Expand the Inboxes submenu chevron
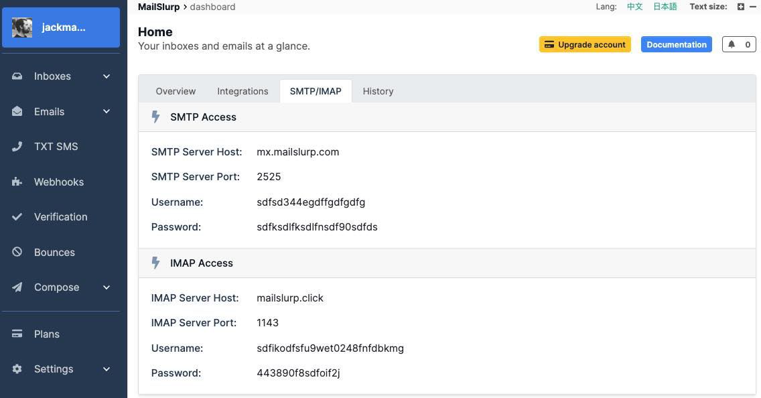 click(x=107, y=76)
